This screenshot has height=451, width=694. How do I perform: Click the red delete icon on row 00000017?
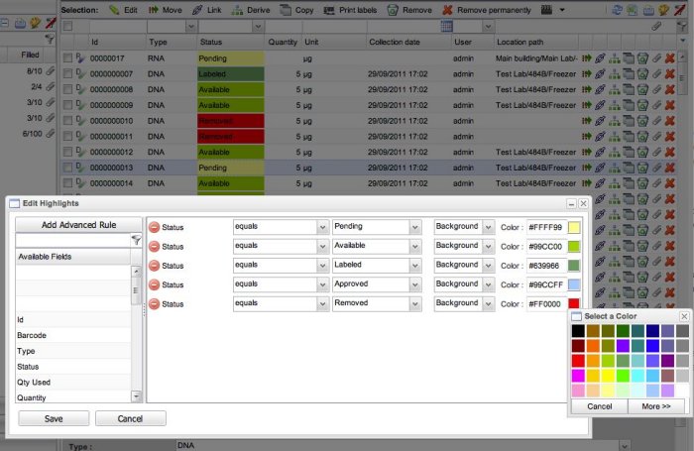[x=670, y=59]
